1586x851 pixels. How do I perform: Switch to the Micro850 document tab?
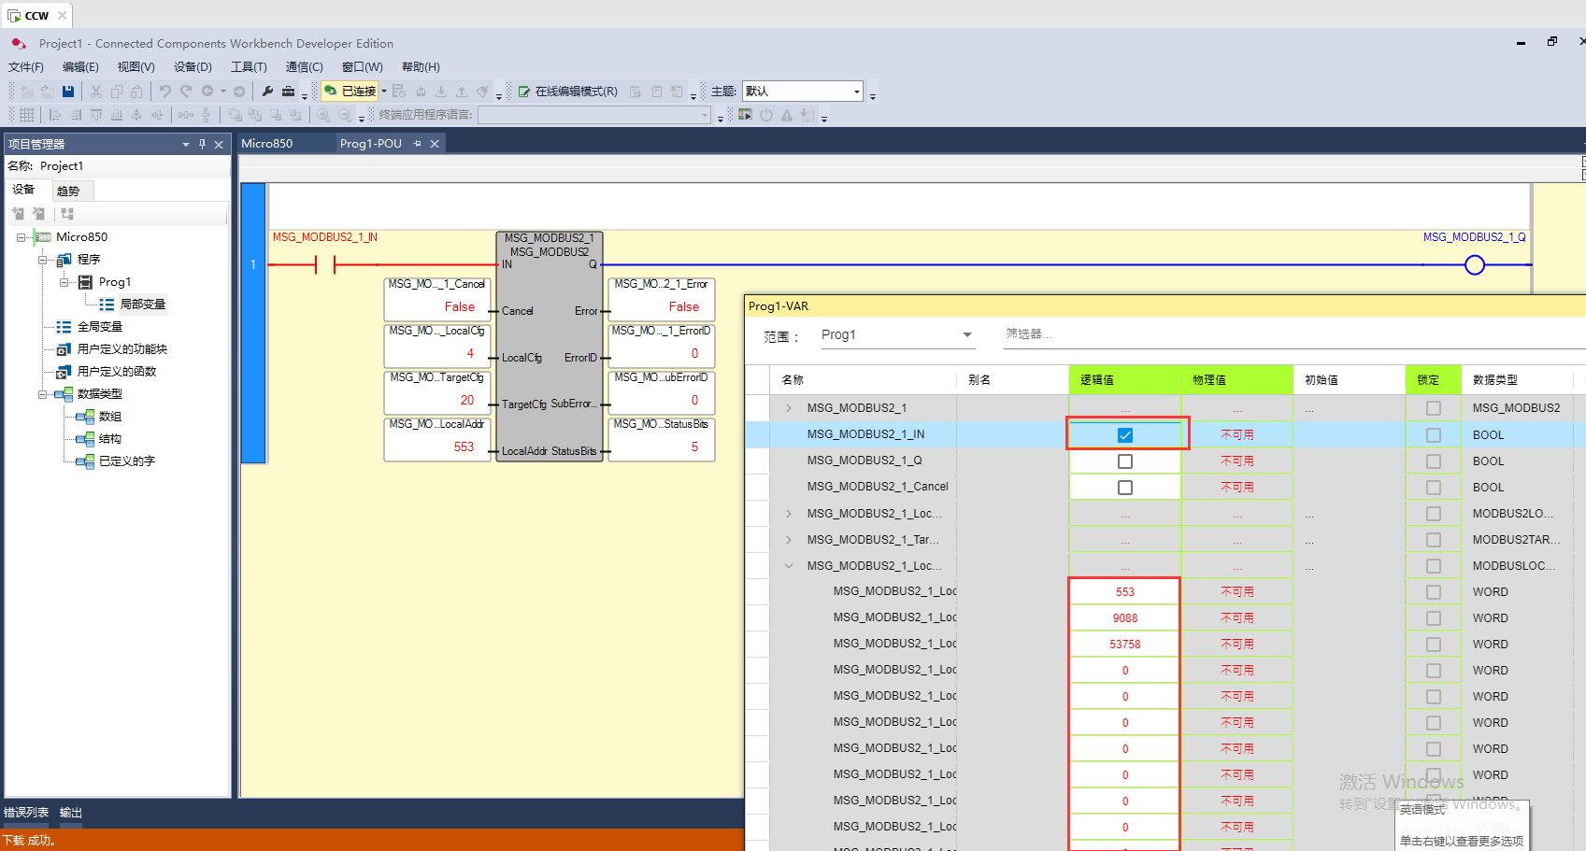pyautogui.click(x=267, y=144)
